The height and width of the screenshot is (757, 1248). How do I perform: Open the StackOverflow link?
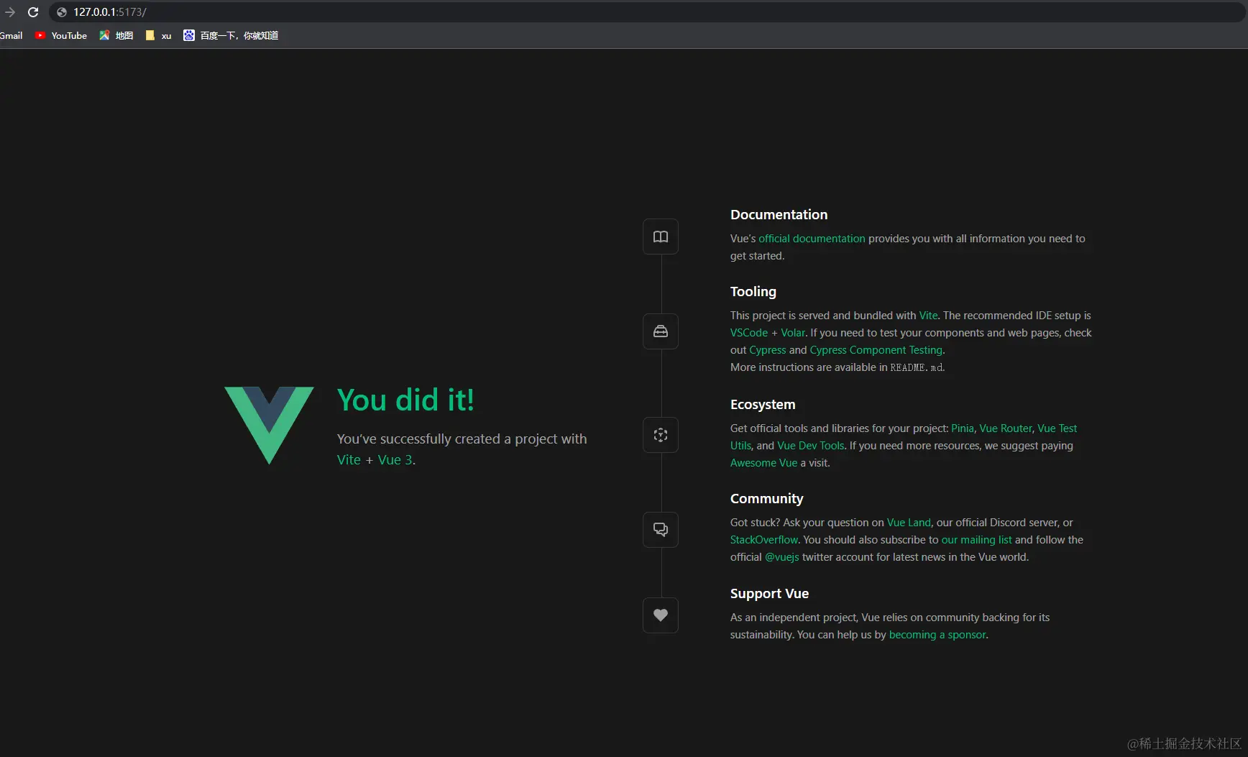(x=763, y=540)
